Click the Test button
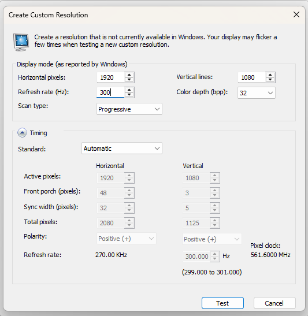 point(222,303)
